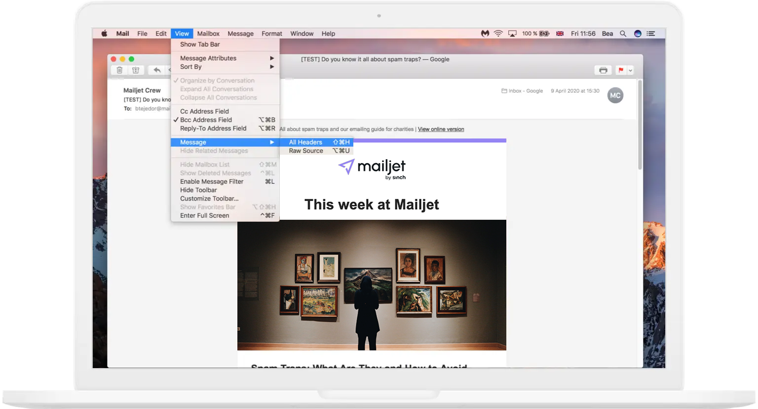
Task: Choose All Headers from submenu
Action: pyautogui.click(x=316, y=142)
